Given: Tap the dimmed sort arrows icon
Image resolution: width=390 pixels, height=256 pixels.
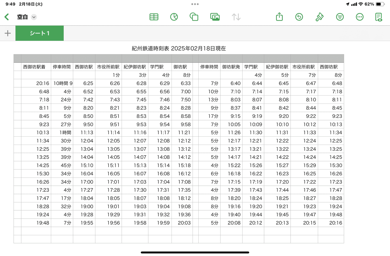Looking at the screenshot, I should click(236, 17).
